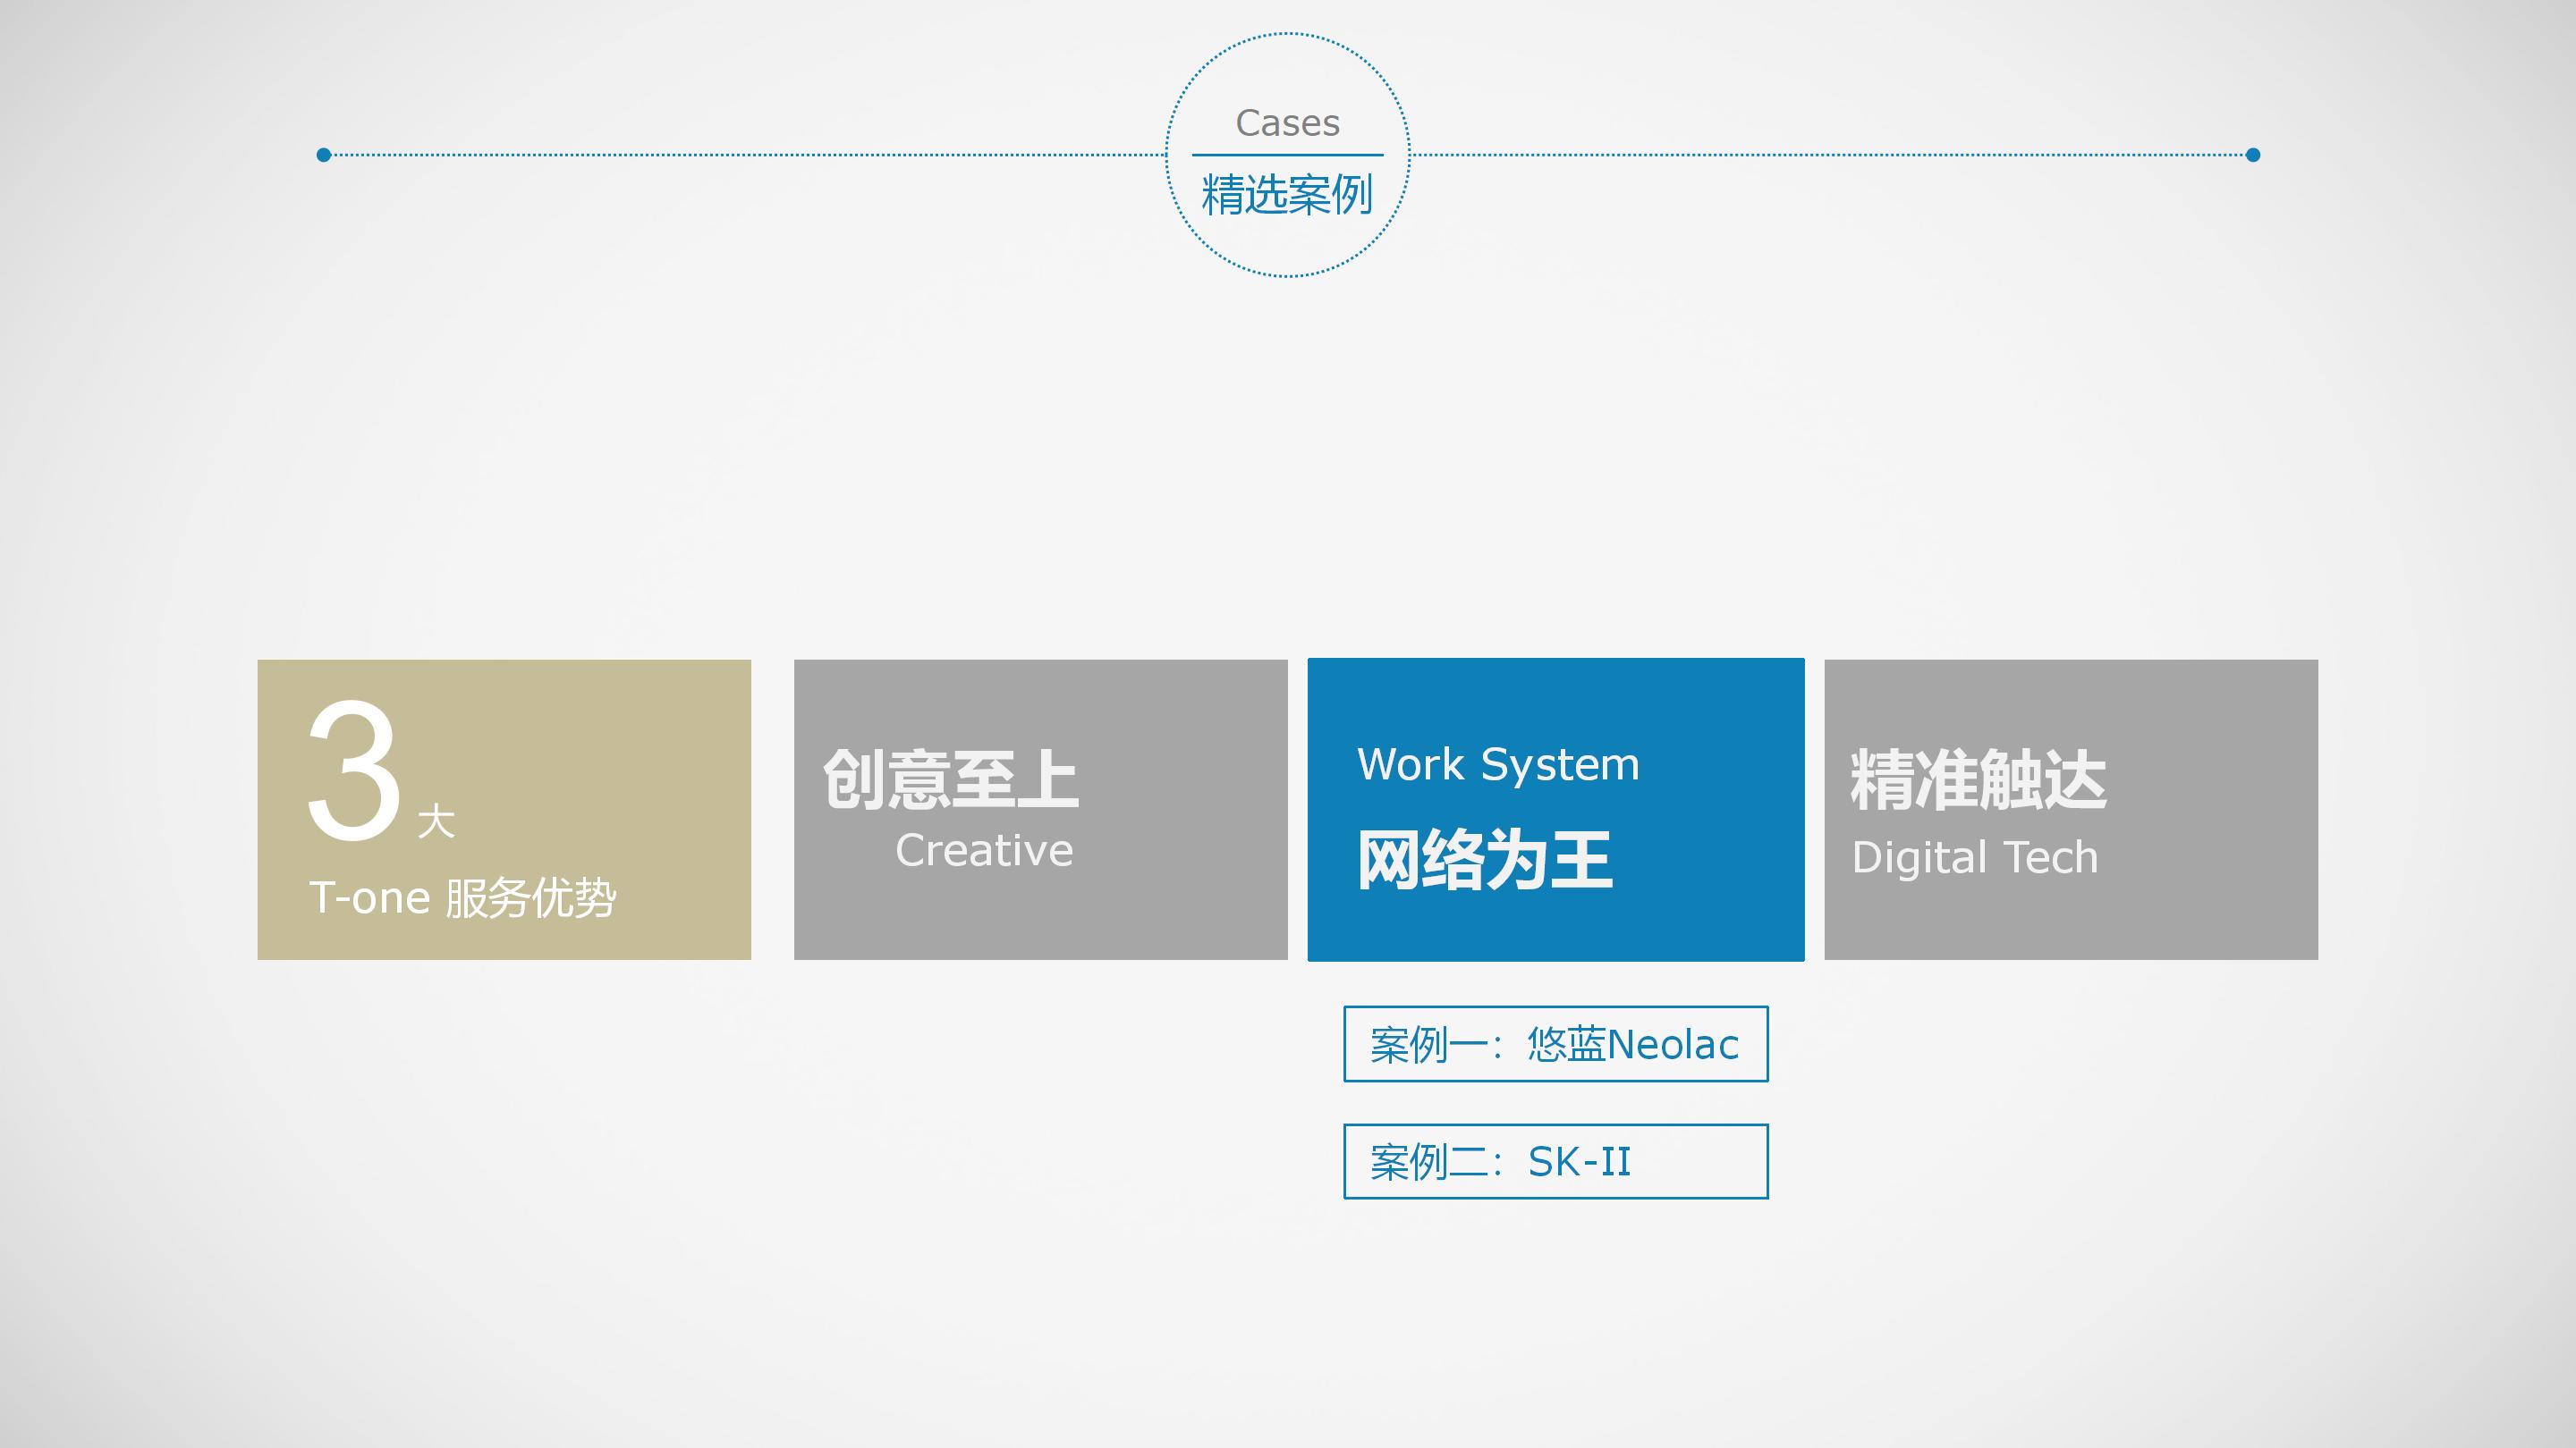The image size is (2576, 1448).
Task: Select the T-one 服务优势 label
Action: (462, 897)
